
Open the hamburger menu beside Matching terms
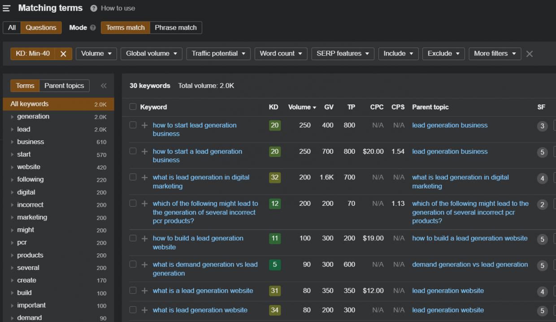pos(6,9)
